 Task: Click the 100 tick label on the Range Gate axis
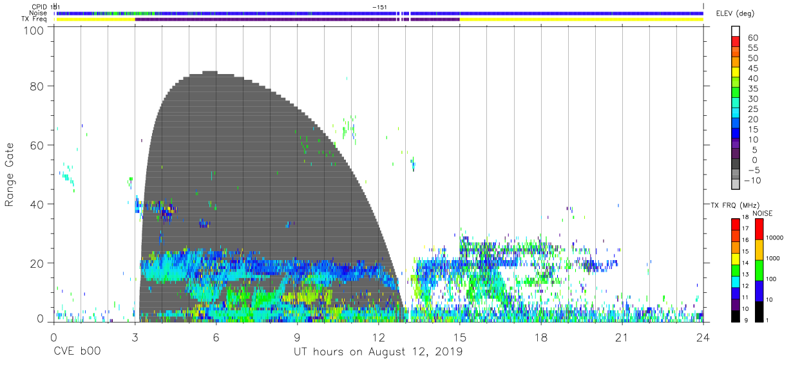[32, 30]
